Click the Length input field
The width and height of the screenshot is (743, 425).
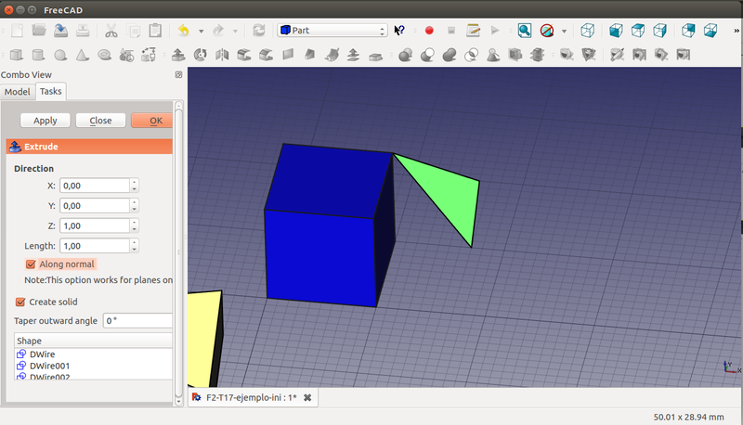(94, 246)
